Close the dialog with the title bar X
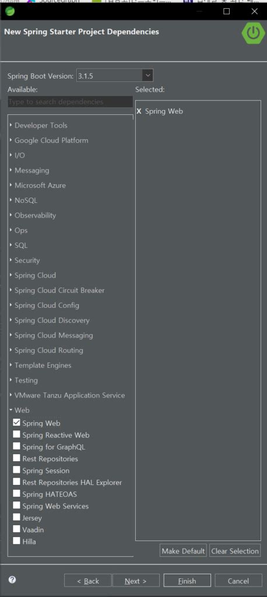The image size is (267, 597). coord(254,12)
